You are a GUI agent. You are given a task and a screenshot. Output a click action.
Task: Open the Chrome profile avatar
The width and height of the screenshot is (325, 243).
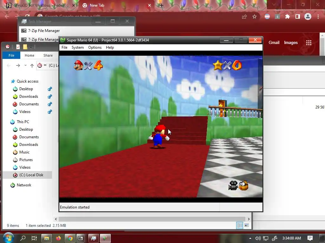[308, 16]
